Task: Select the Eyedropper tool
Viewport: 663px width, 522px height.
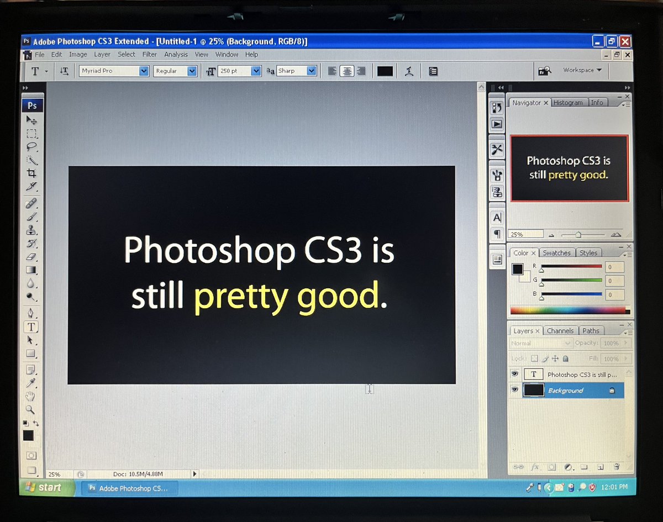Action: [x=31, y=383]
